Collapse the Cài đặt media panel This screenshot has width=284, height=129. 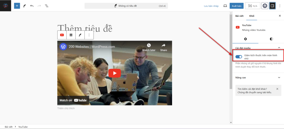279,48
